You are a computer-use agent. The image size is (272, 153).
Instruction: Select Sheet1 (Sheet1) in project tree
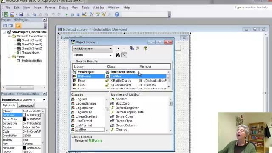click(32, 40)
